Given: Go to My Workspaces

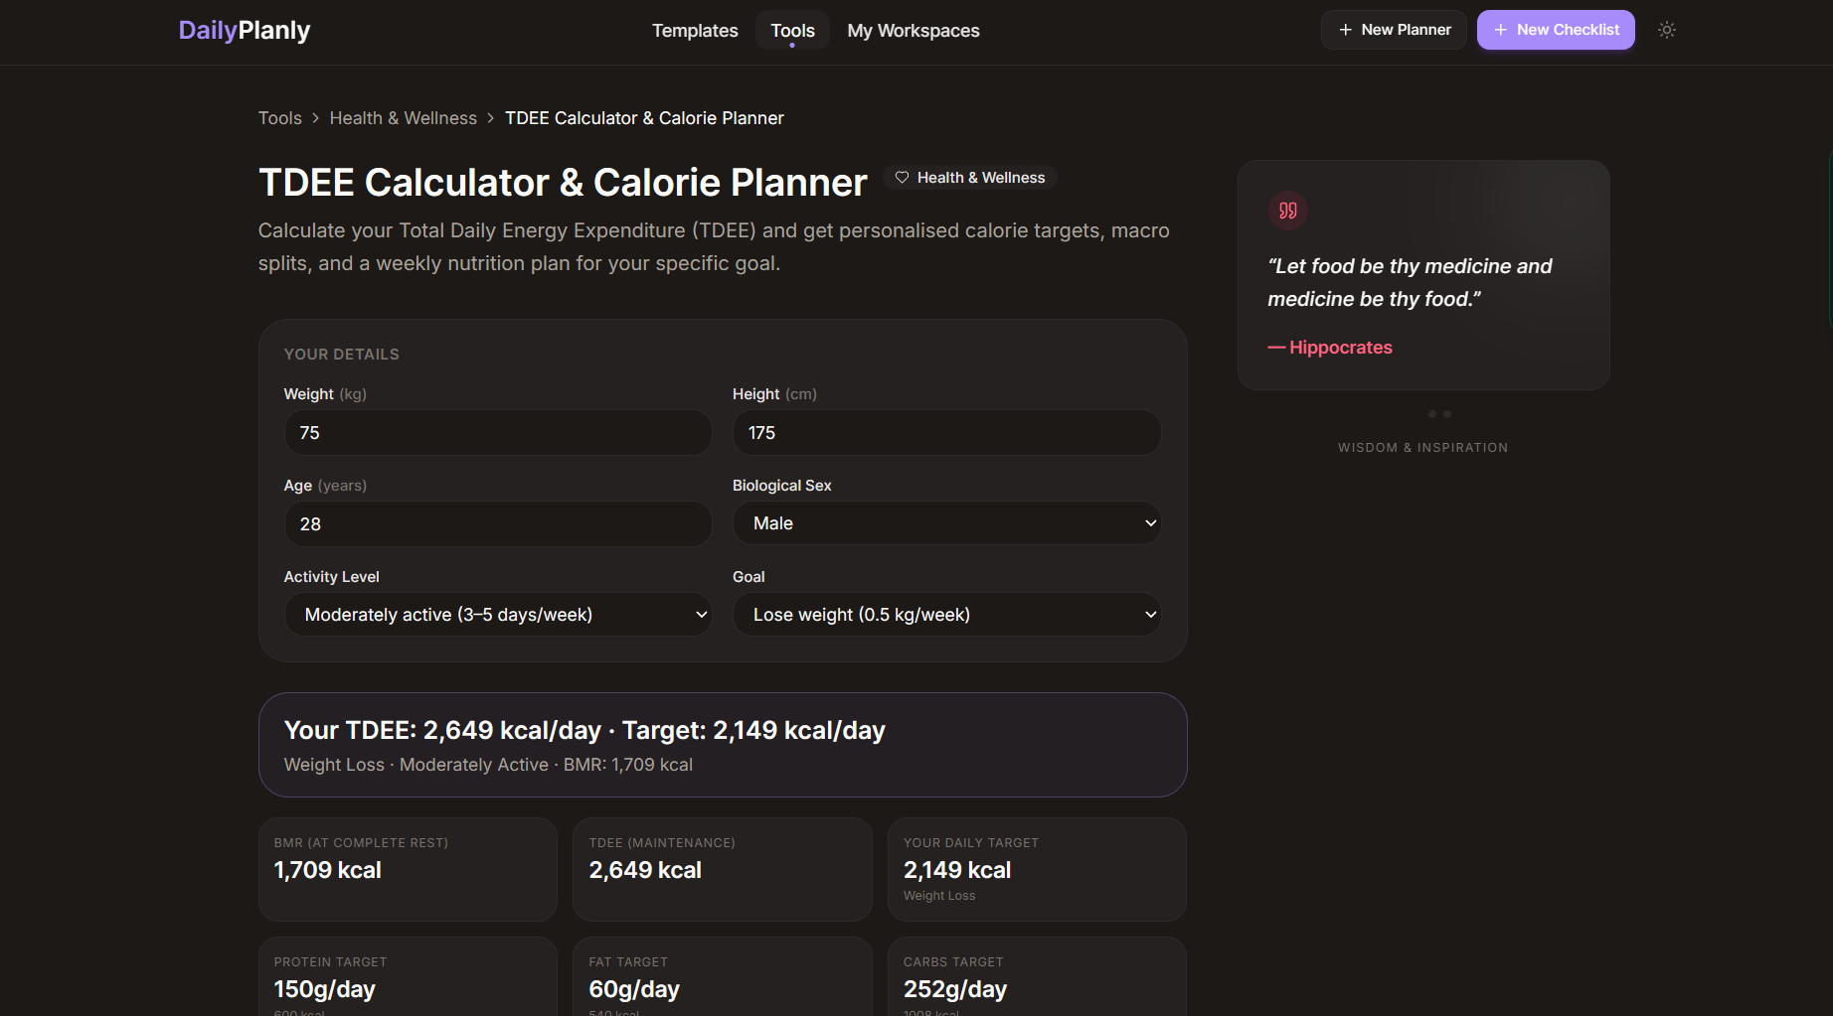Looking at the screenshot, I should click(x=914, y=31).
